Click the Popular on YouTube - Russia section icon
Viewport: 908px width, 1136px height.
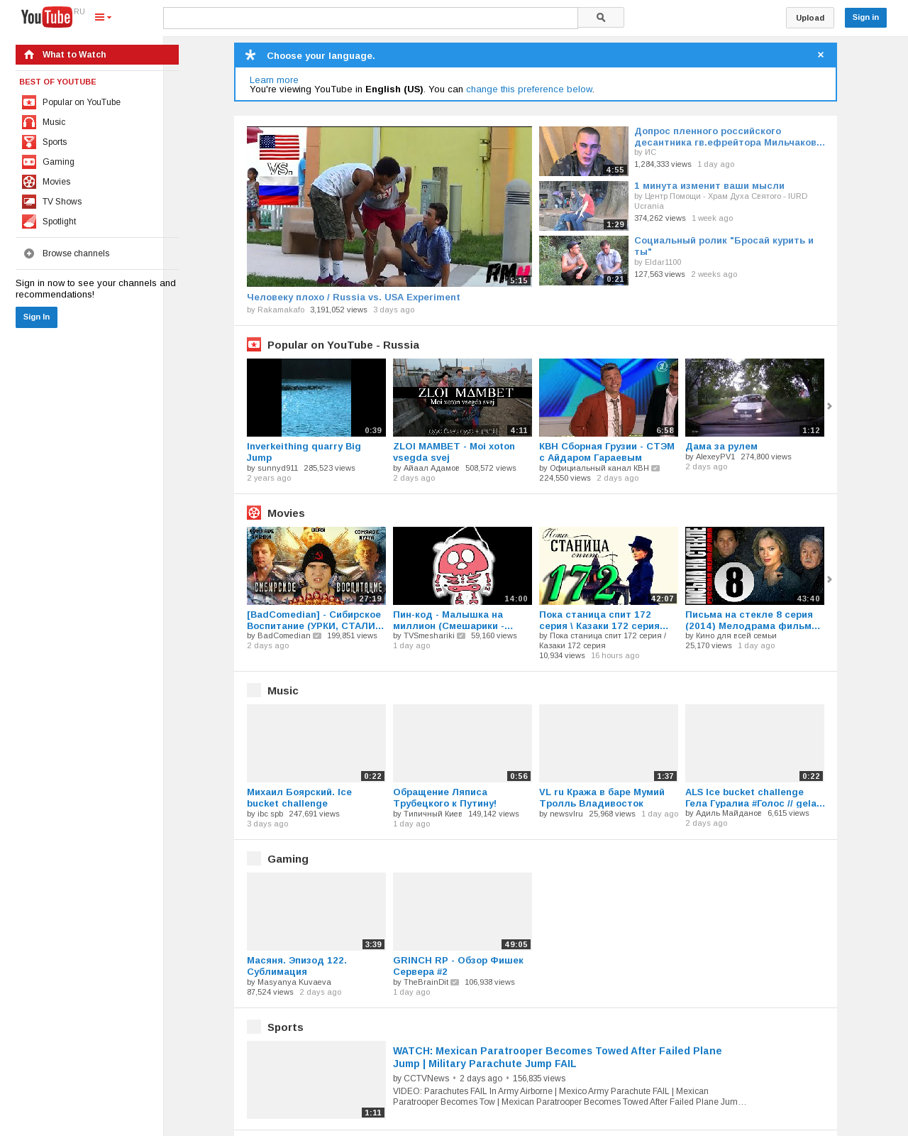(254, 344)
